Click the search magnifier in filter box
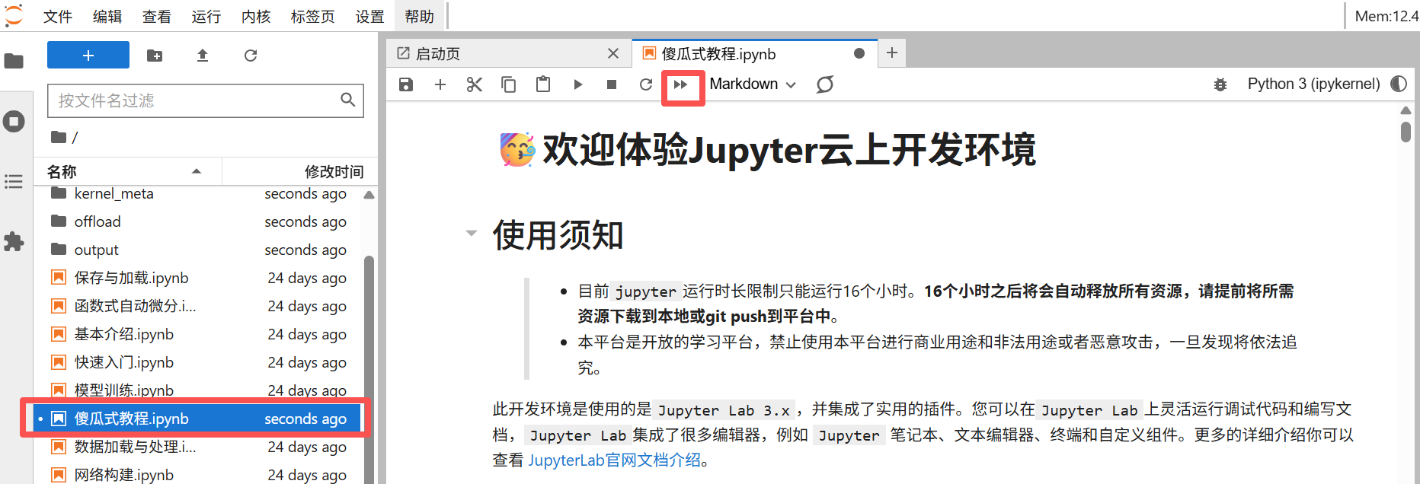Viewport: 1420px width, 484px height. 347,100
